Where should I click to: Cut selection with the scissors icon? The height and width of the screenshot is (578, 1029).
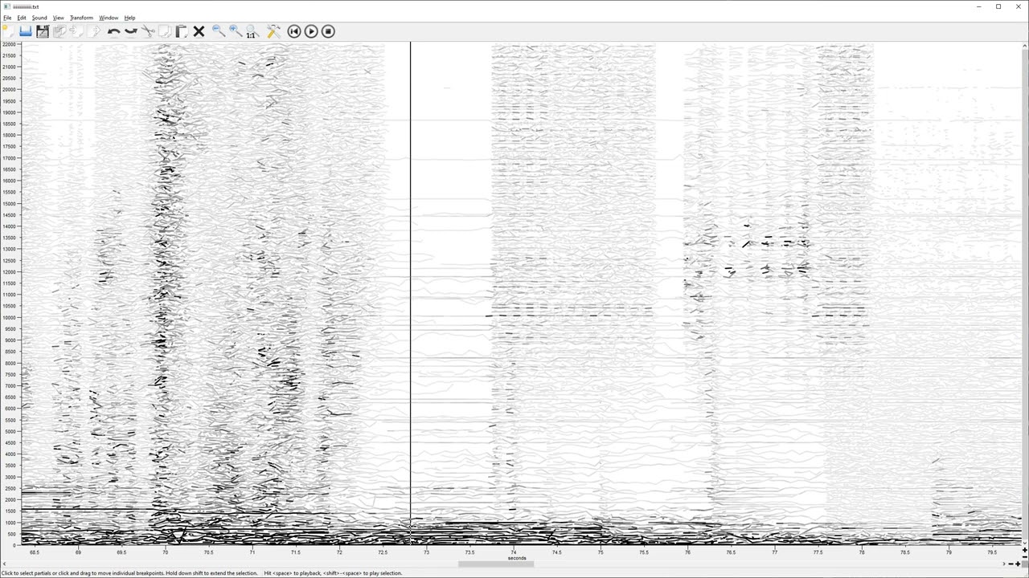148,31
